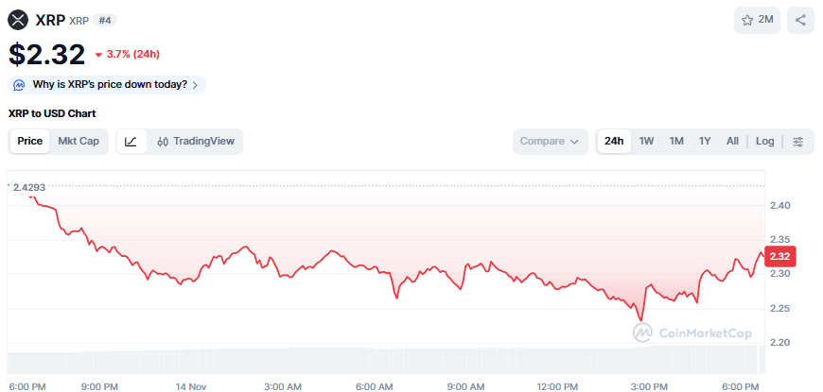This screenshot has height=392, width=823.
Task: Toggle Log scale on chart
Action: [764, 142]
